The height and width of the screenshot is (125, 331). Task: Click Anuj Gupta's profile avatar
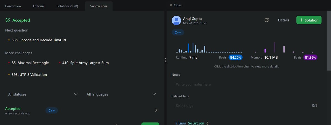coord(176,20)
